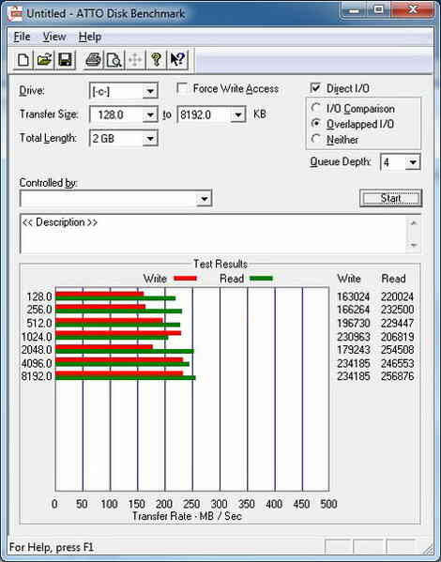The width and height of the screenshot is (441, 562).
Task: Open the View menu
Action: pyautogui.click(x=54, y=37)
